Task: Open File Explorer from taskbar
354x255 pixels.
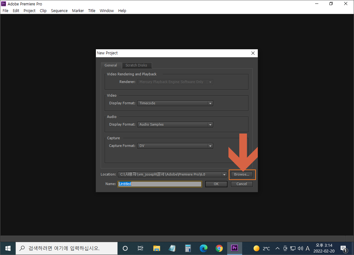Action: pos(156,248)
